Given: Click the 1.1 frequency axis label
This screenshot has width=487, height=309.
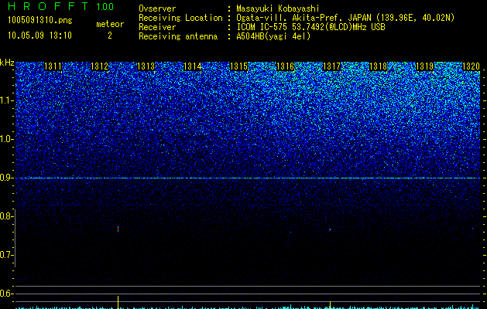Looking at the screenshot, I should 6,100.
